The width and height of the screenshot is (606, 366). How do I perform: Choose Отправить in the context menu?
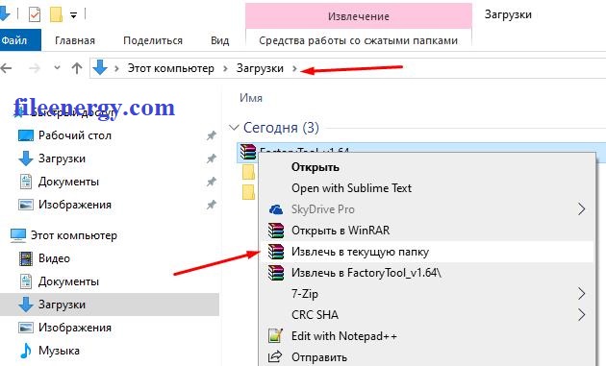tap(319, 357)
